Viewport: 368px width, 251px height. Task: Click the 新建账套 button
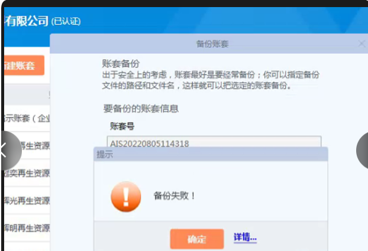click(24, 66)
